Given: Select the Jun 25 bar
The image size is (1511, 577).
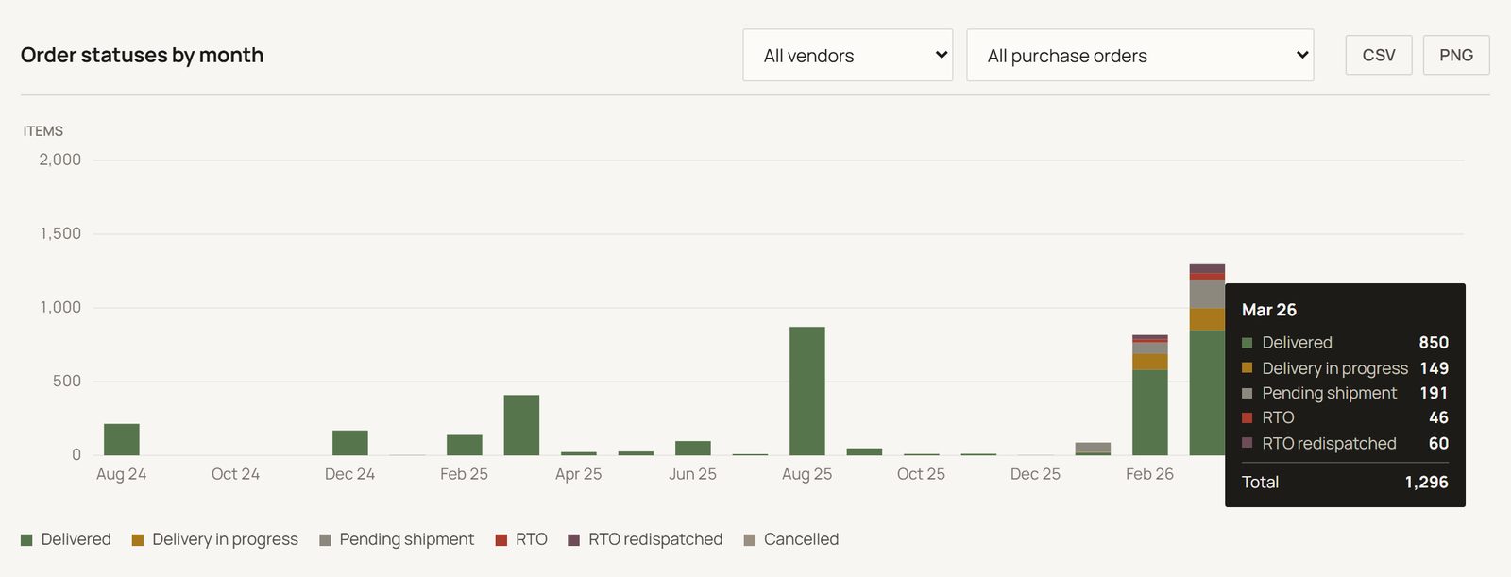Looking at the screenshot, I should point(693,448).
